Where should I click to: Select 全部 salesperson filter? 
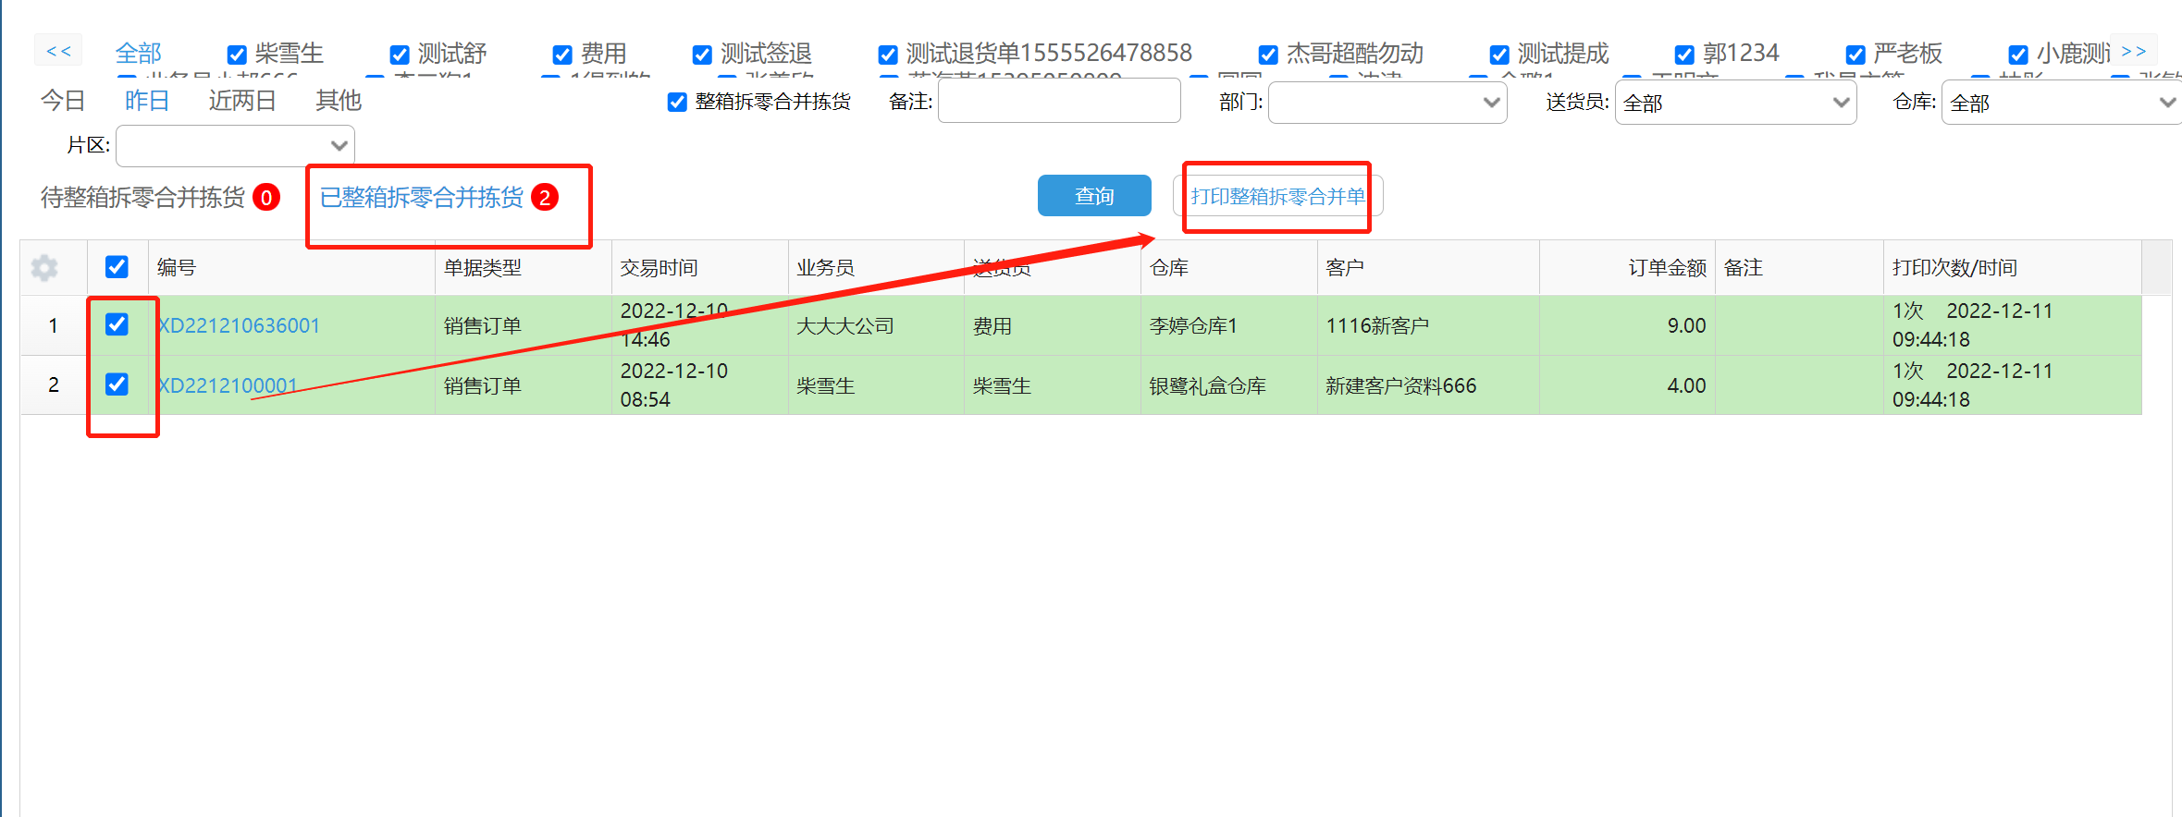138,54
